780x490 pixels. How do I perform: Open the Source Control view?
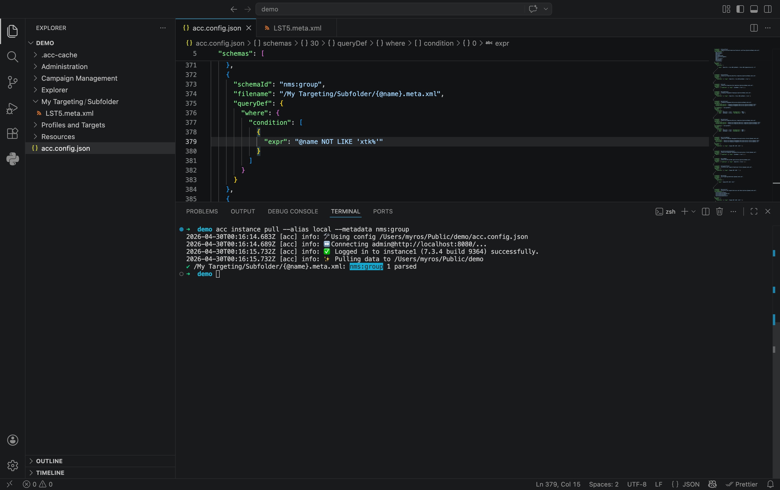point(12,82)
